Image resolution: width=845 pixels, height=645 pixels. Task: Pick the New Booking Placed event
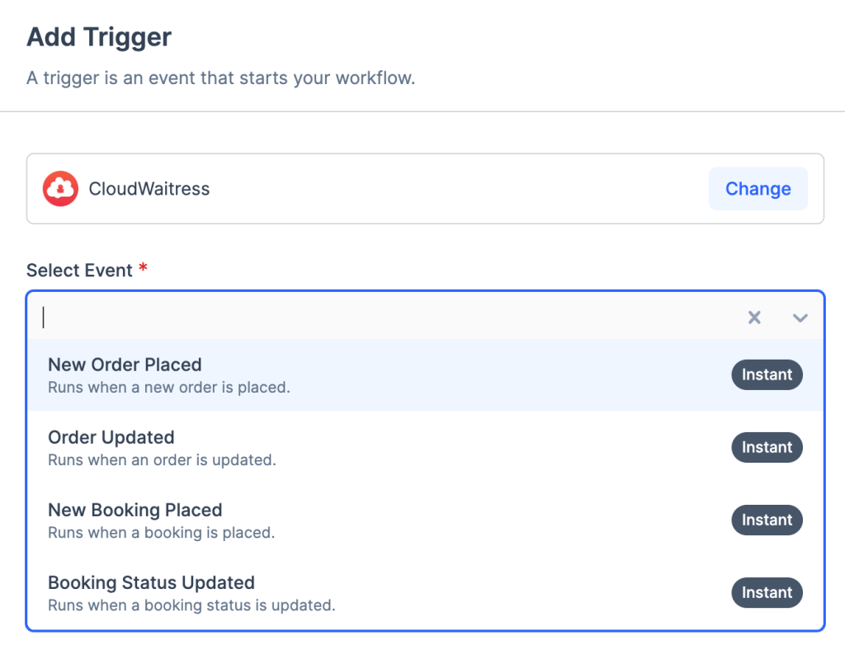135,510
